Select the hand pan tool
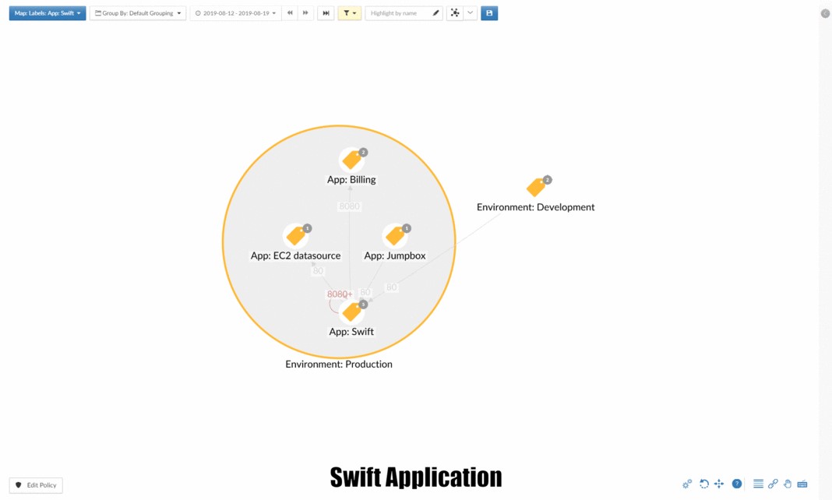 pyautogui.click(x=788, y=484)
